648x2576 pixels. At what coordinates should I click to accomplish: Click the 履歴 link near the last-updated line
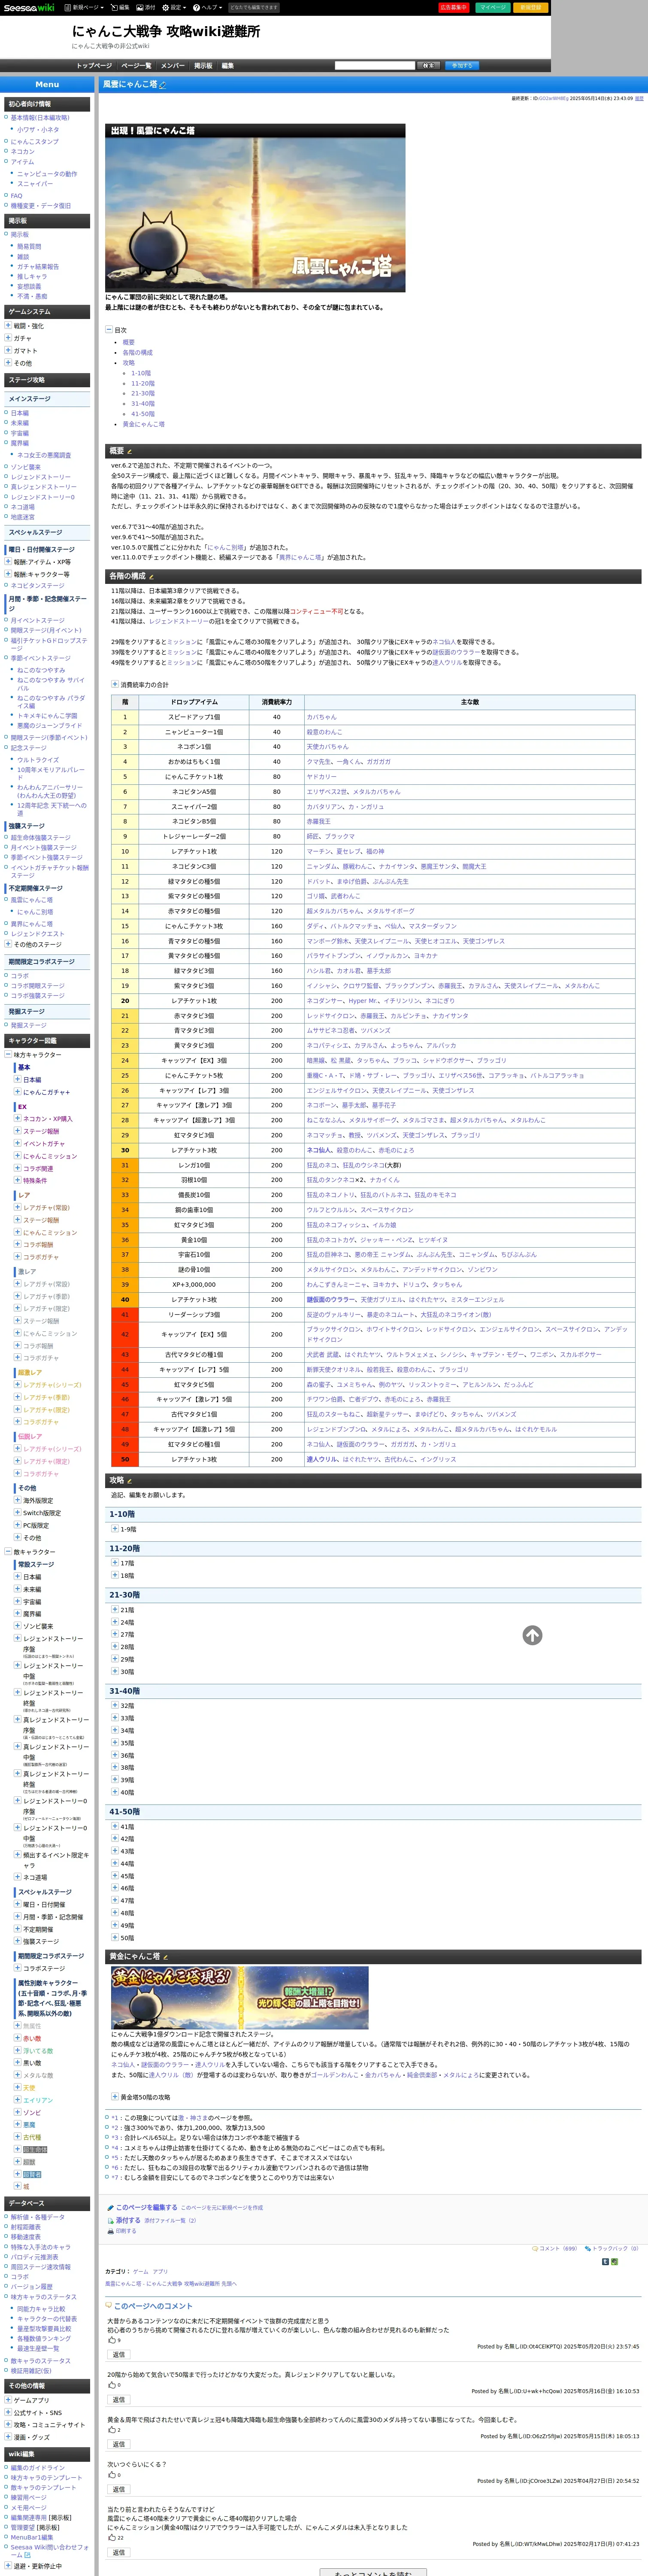639,99
